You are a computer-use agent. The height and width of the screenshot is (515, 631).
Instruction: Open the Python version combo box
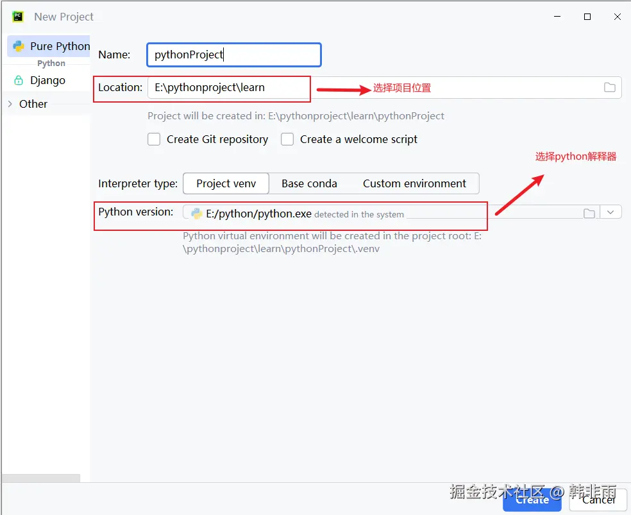click(401, 212)
